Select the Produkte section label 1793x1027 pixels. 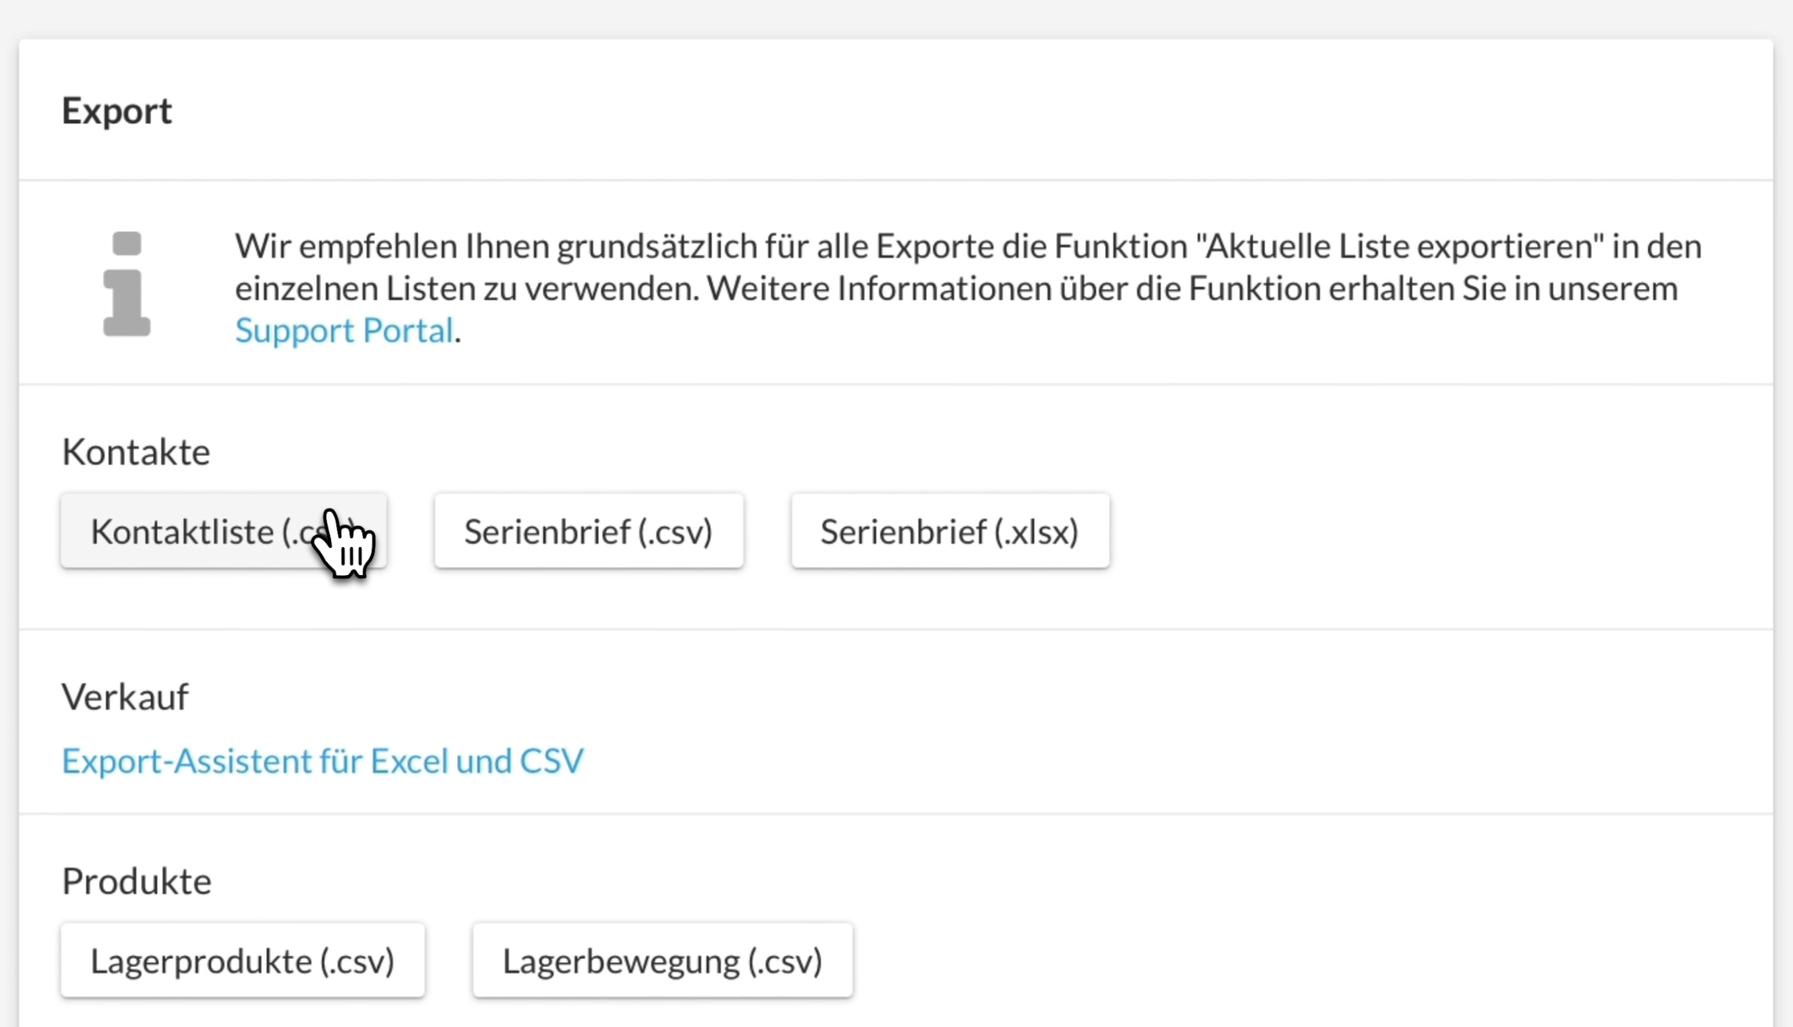coord(136,881)
